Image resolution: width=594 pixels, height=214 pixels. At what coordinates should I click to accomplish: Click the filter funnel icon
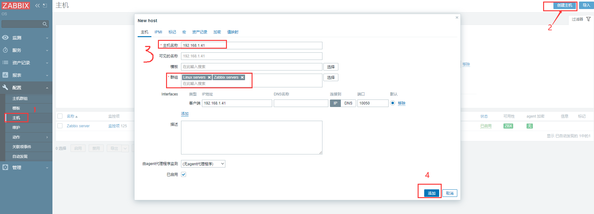(588, 19)
